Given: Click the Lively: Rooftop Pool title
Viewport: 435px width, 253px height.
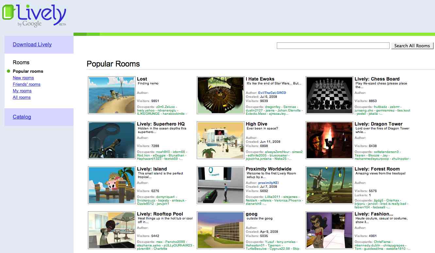Looking at the screenshot, I should (x=160, y=214).
